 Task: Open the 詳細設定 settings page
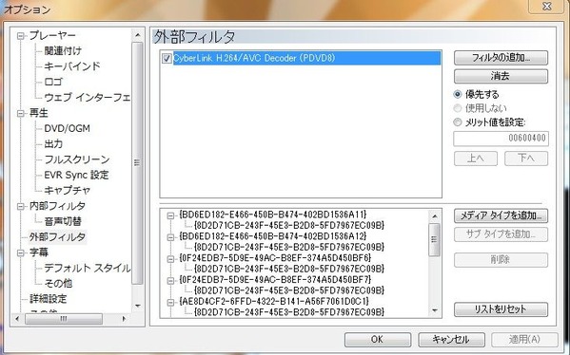point(48,299)
